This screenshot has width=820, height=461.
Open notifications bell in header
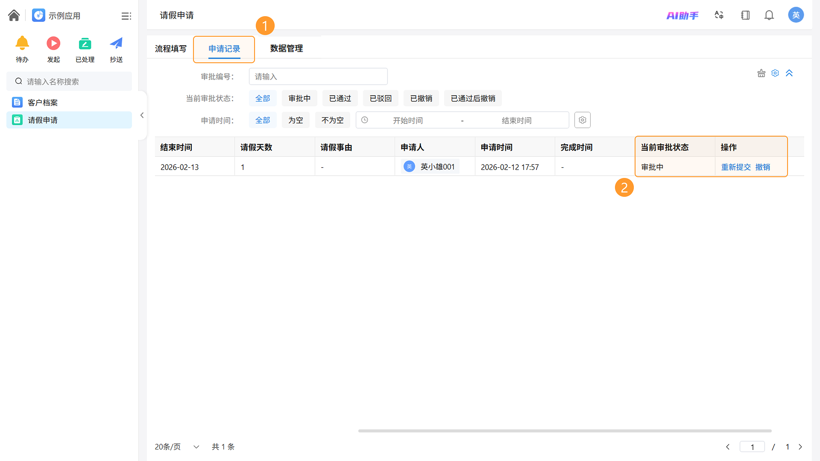pyautogui.click(x=769, y=15)
